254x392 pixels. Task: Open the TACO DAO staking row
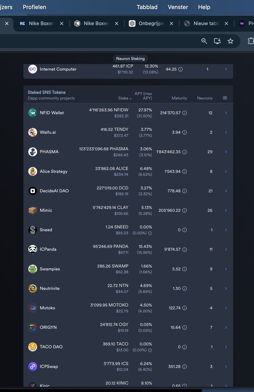pyautogui.click(x=128, y=347)
